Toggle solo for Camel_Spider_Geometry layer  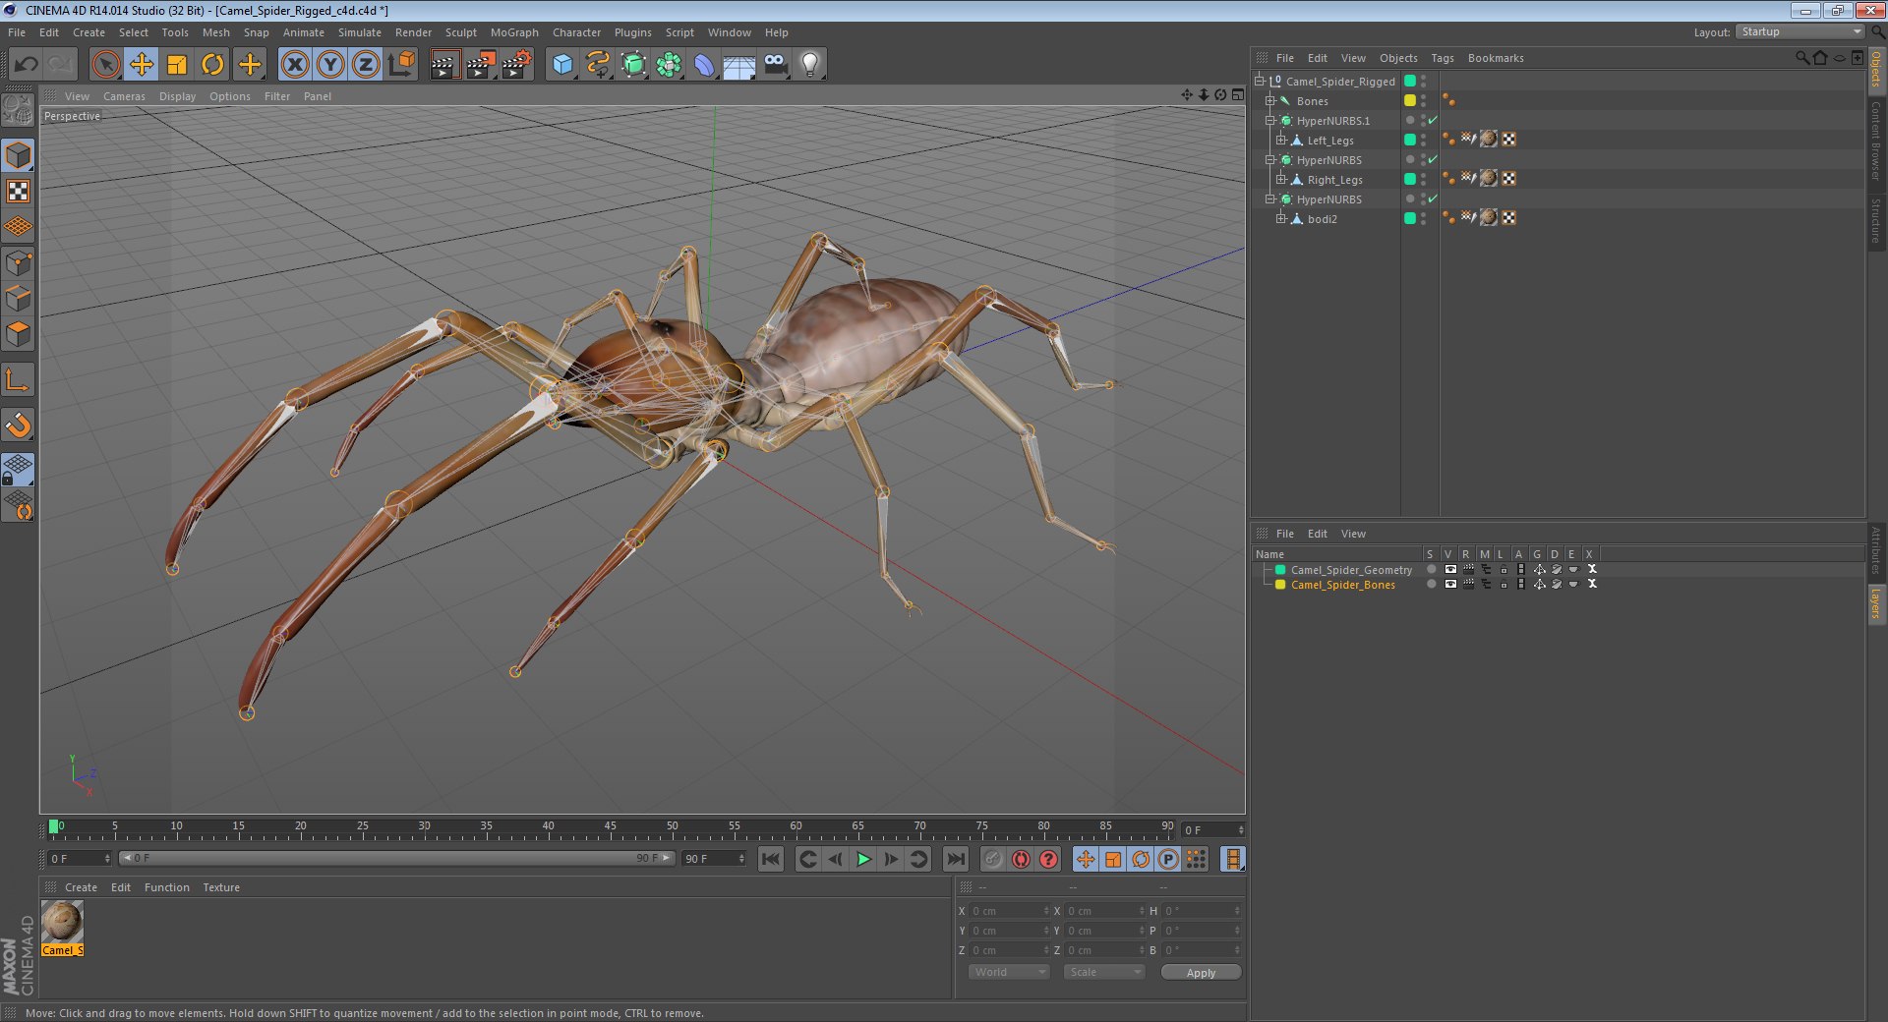coord(1432,570)
